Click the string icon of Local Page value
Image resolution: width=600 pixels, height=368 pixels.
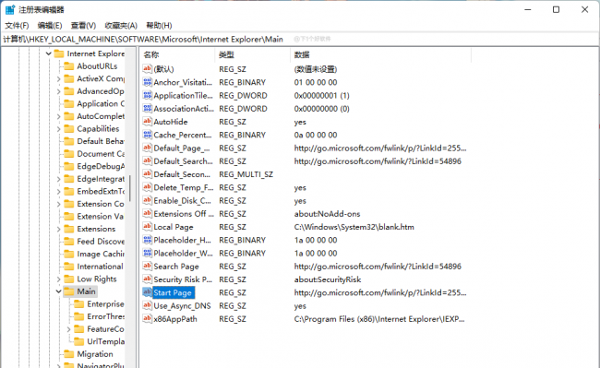148,227
